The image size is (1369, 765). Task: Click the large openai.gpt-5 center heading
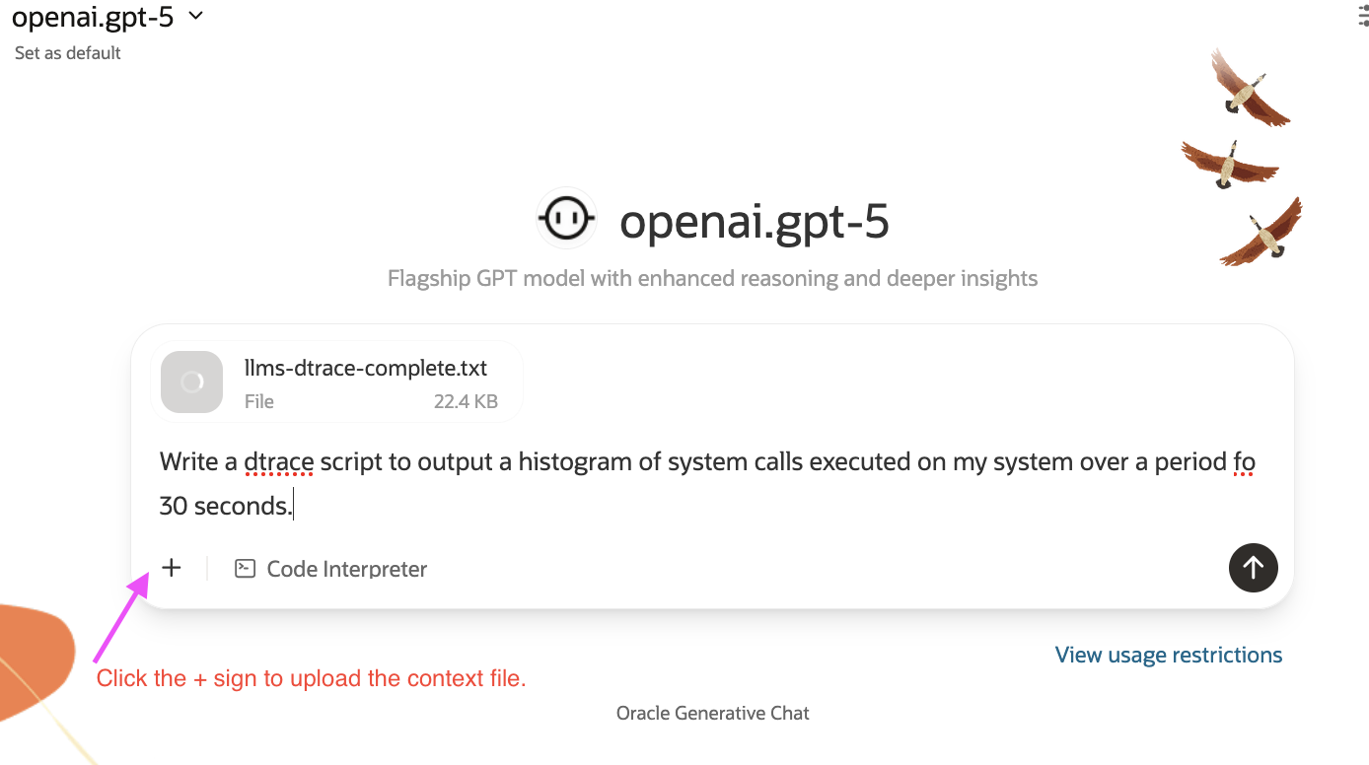(754, 222)
